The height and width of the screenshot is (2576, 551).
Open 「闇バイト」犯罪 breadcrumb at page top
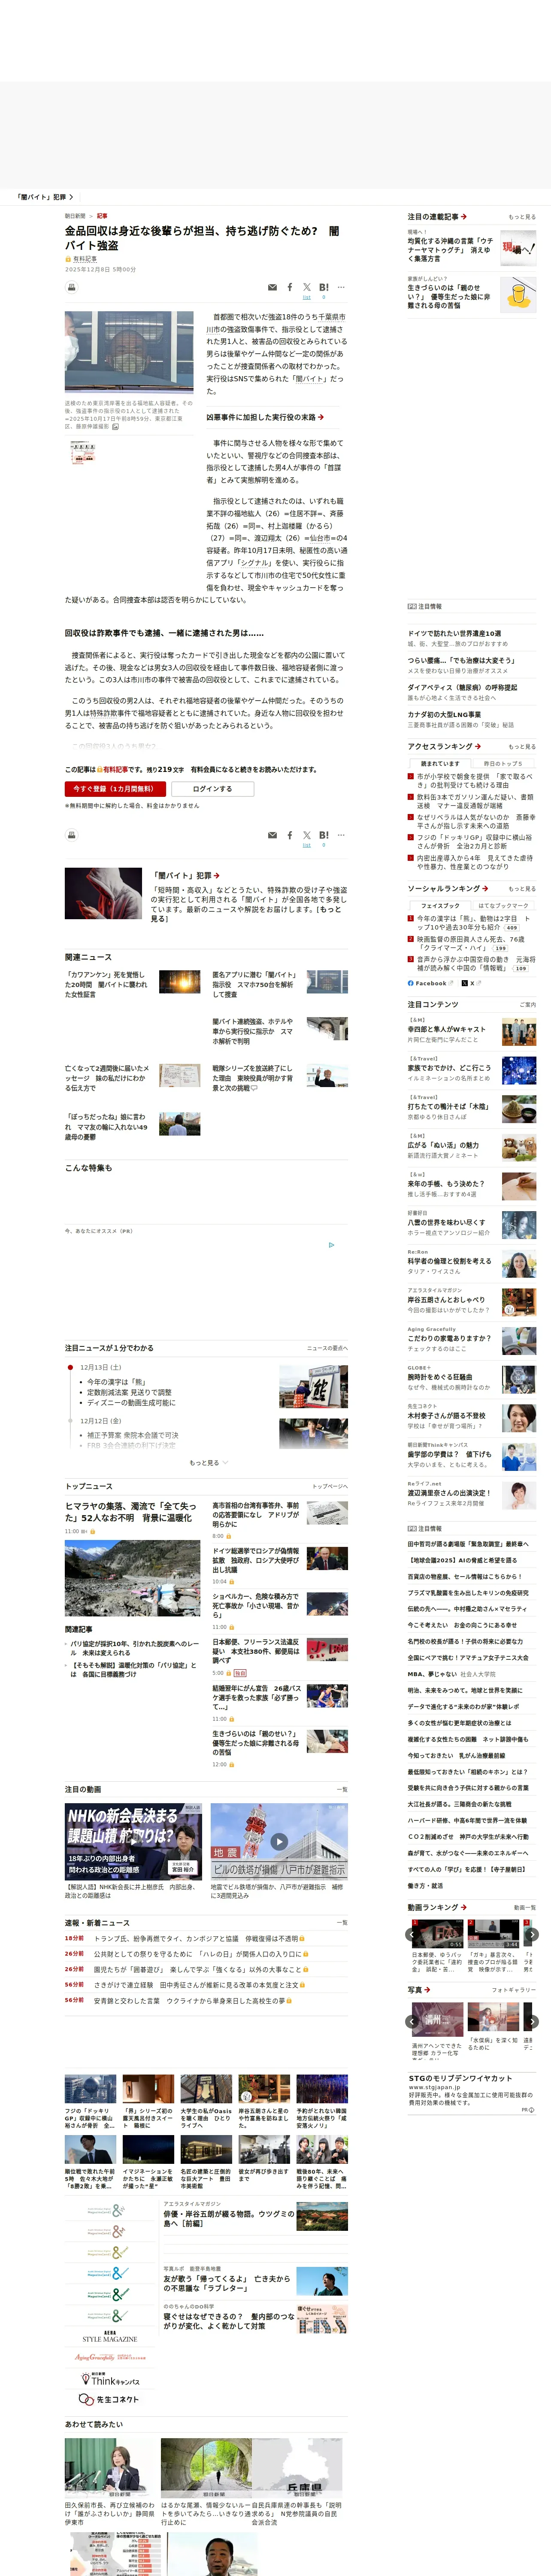(x=44, y=197)
